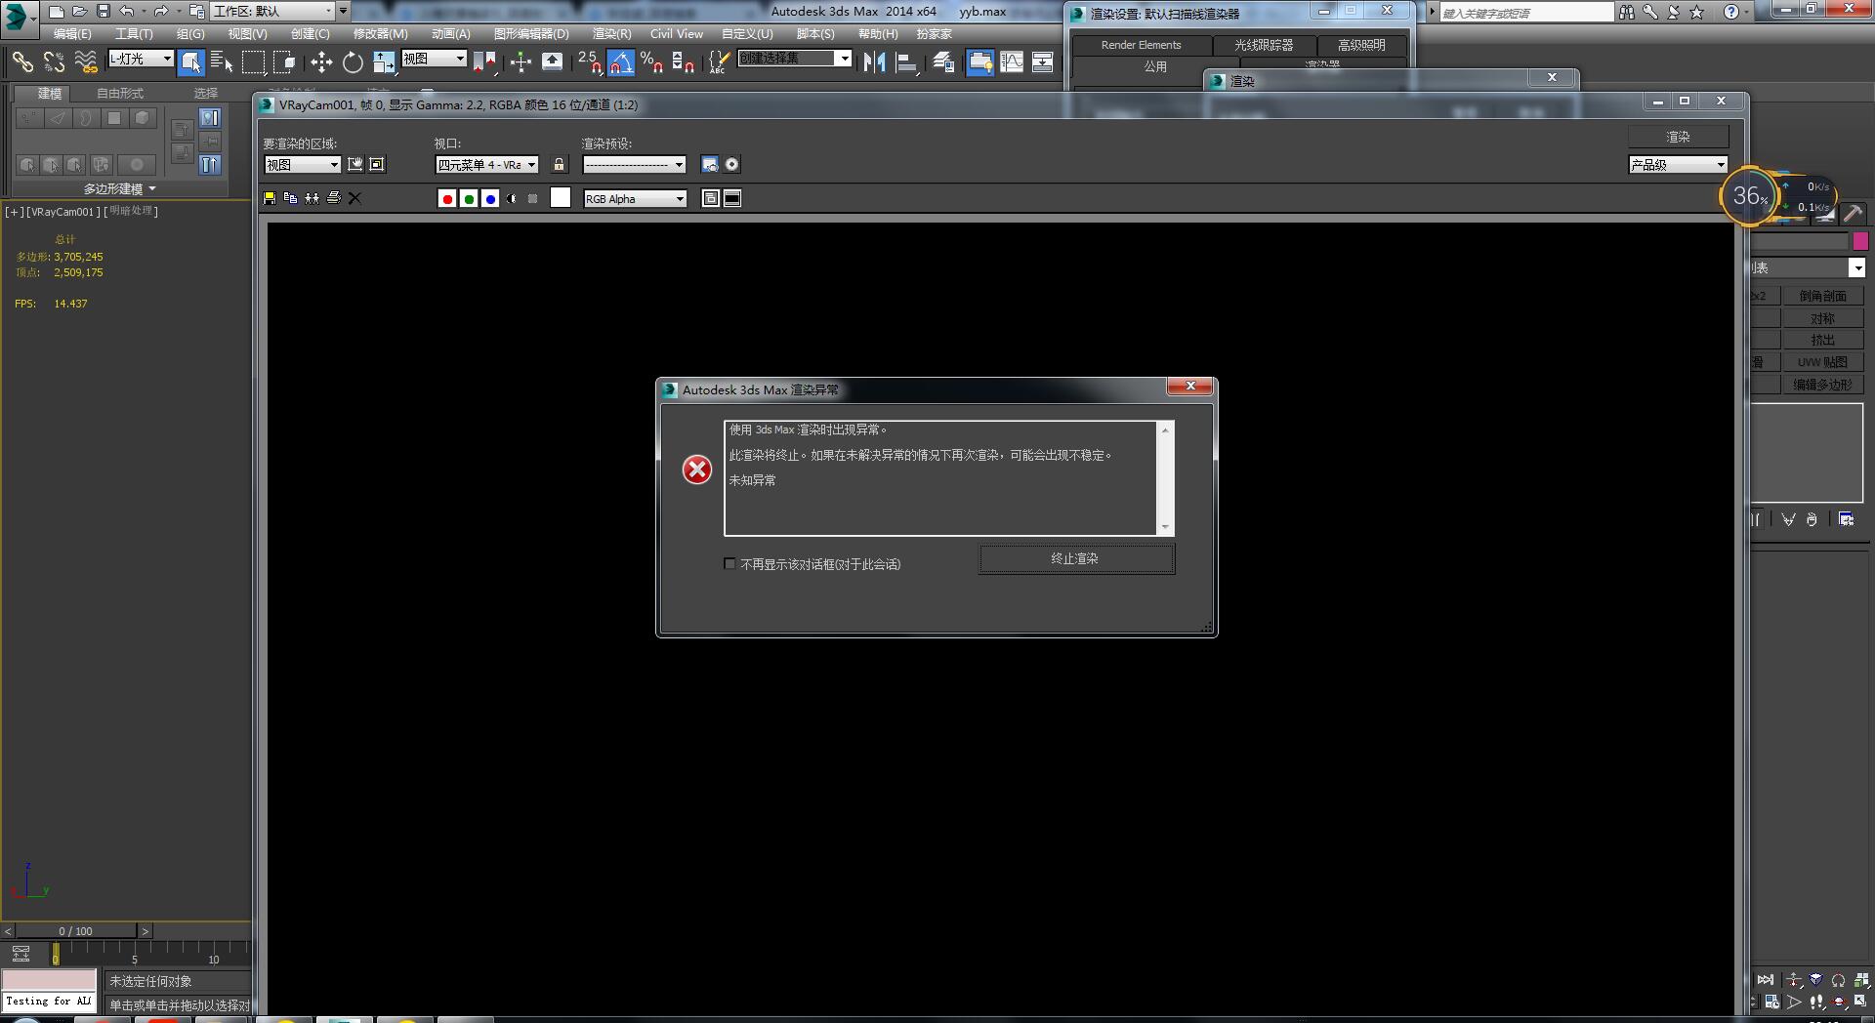Open the Select by Name tool

[222, 62]
